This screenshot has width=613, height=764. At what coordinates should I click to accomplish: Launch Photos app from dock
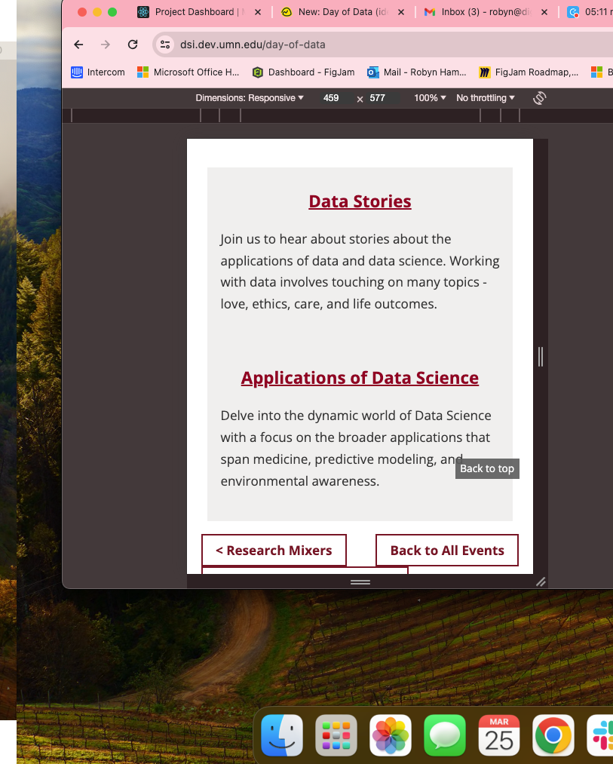tap(391, 735)
